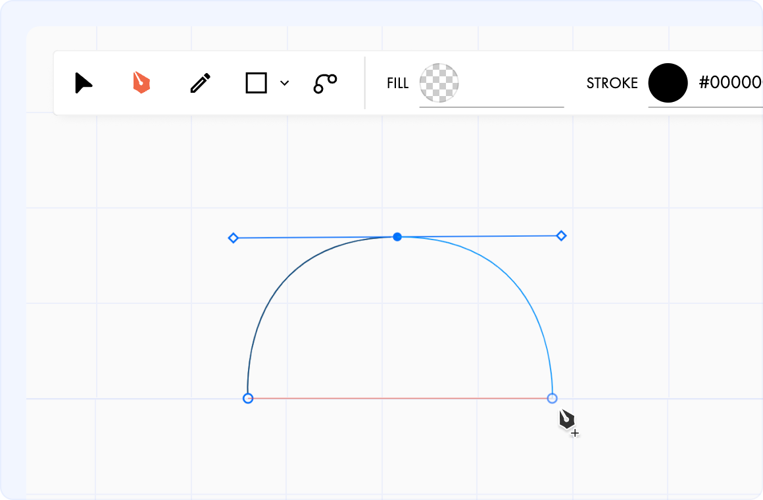Screen dimensions: 763x500
Task: Select the curve node tool
Action: (x=324, y=83)
